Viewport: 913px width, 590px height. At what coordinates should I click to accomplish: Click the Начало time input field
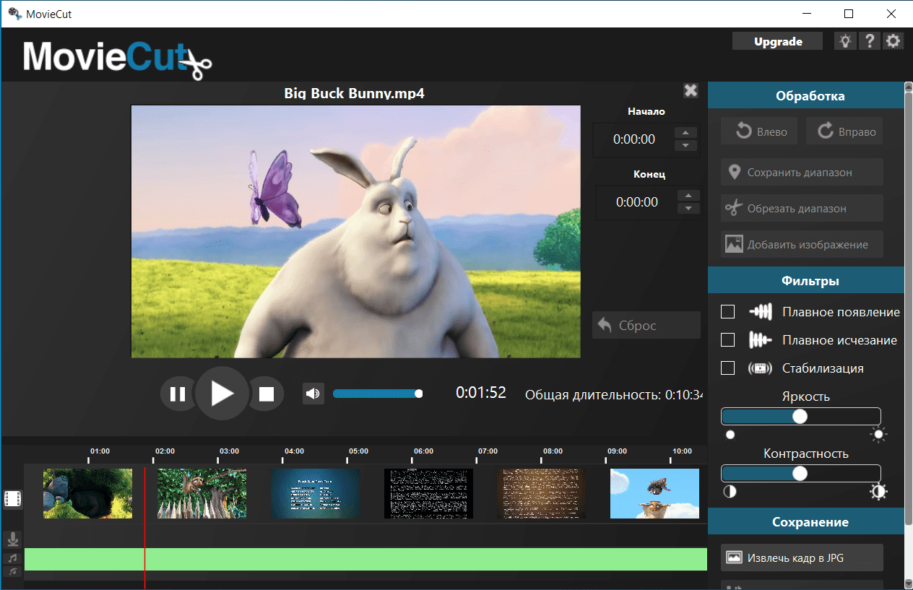pyautogui.click(x=633, y=139)
